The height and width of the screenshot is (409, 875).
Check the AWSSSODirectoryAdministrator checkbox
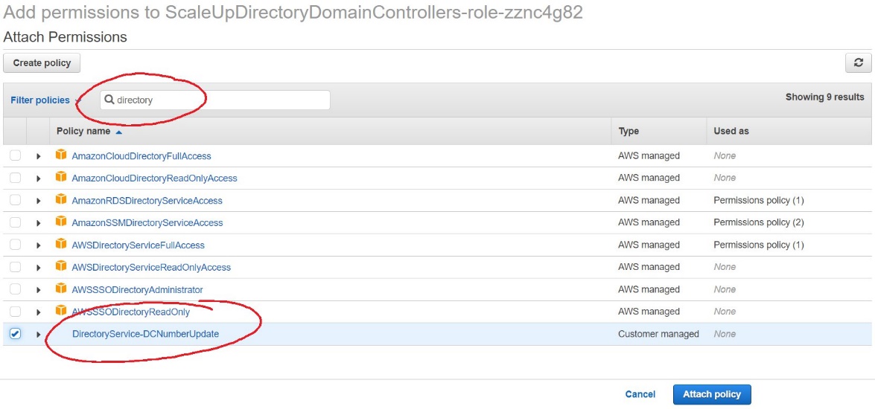click(x=15, y=289)
